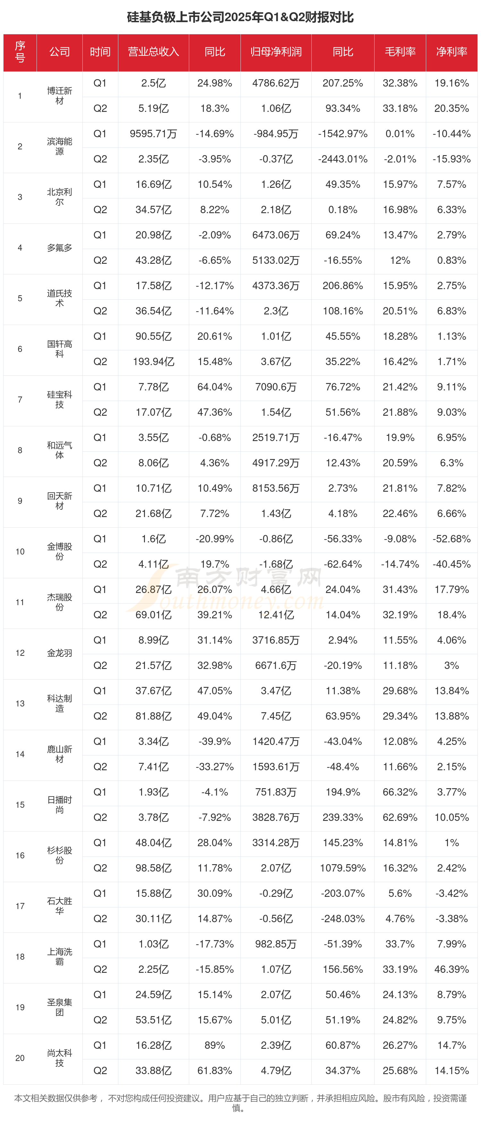Click the disclaimer text at the bottom
Viewport: 481px width, 1127px height.
(x=240, y=1103)
